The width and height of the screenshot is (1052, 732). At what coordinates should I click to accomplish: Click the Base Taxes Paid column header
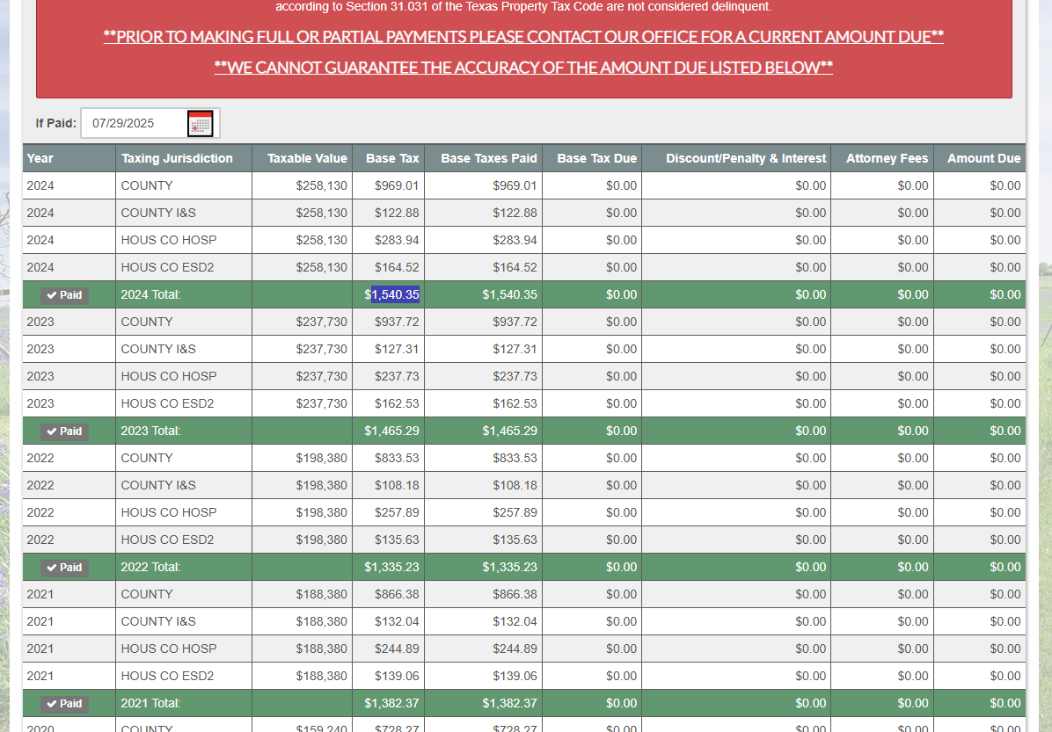point(488,158)
